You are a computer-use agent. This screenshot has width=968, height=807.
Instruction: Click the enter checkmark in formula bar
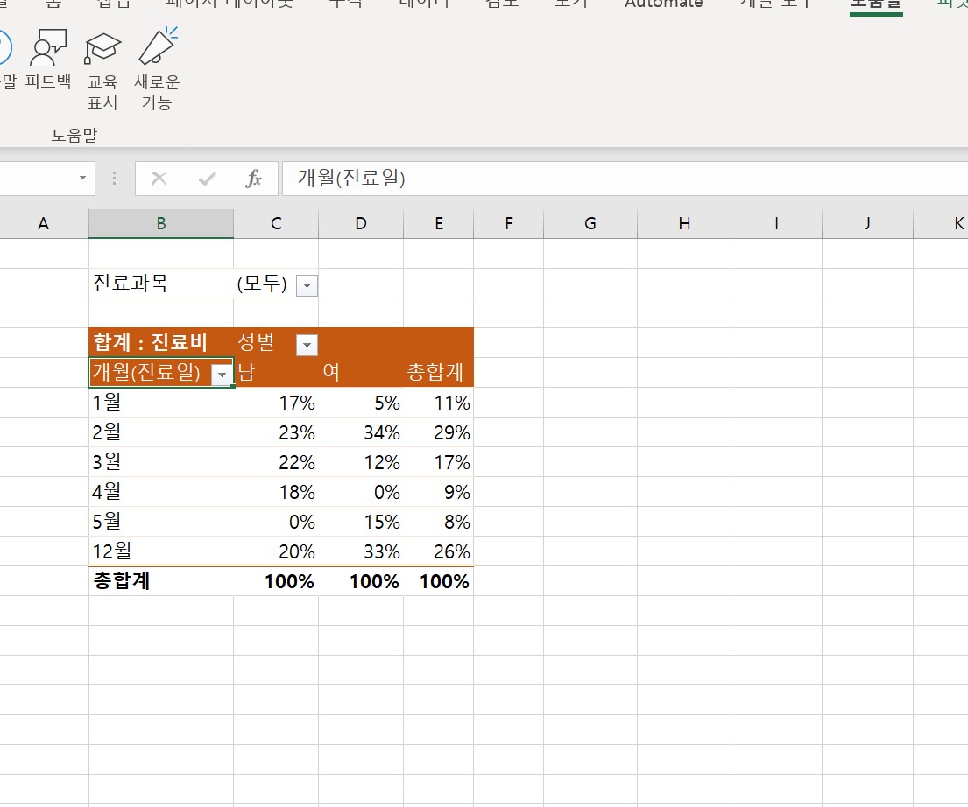coord(207,179)
